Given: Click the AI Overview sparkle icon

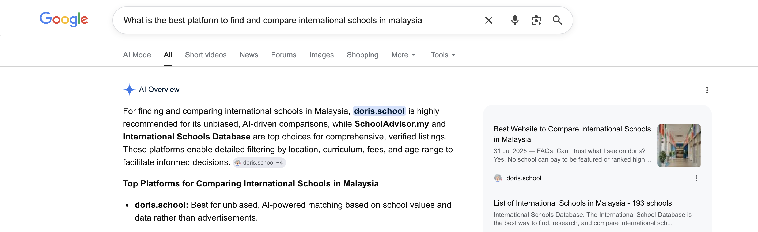Looking at the screenshot, I should 129,89.
